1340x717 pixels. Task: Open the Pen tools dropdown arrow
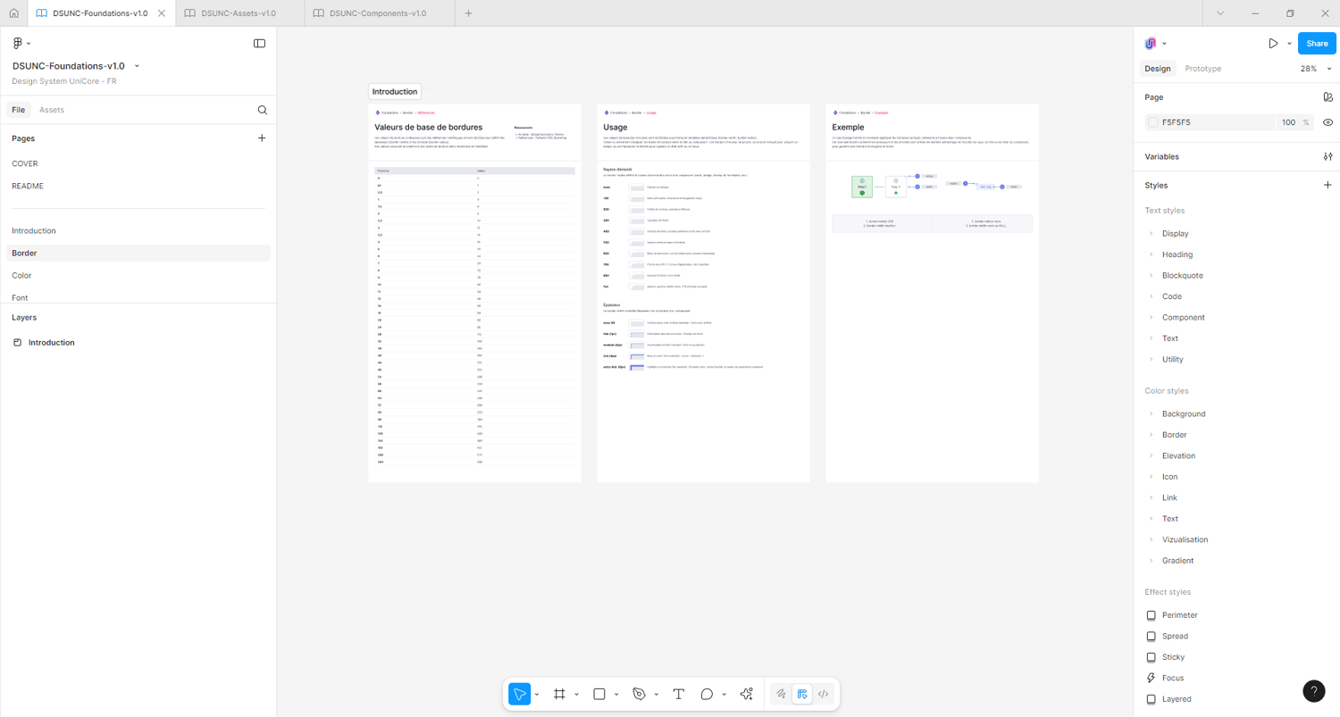pyautogui.click(x=656, y=695)
